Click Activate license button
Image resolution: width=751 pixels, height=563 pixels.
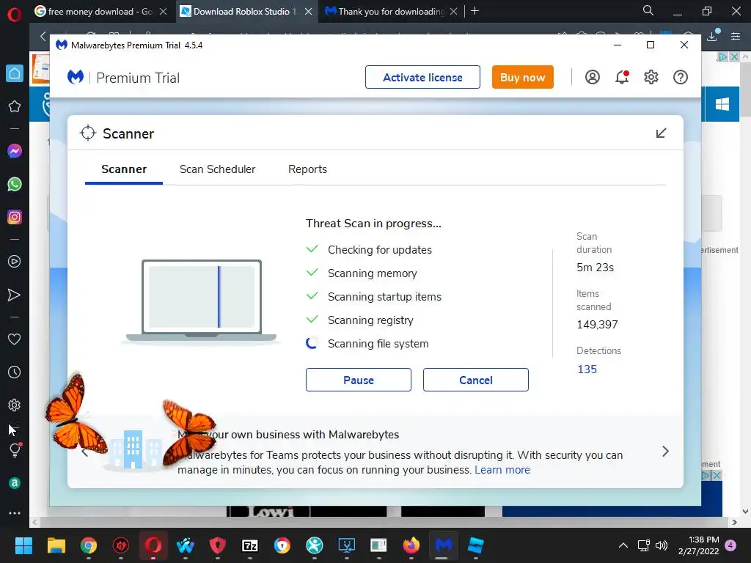point(422,77)
